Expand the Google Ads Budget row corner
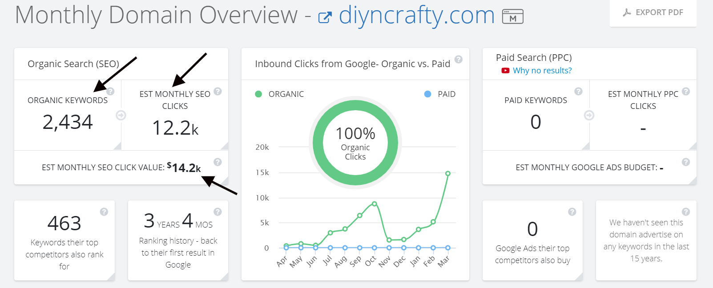The width and height of the screenshot is (713, 288). point(693,180)
